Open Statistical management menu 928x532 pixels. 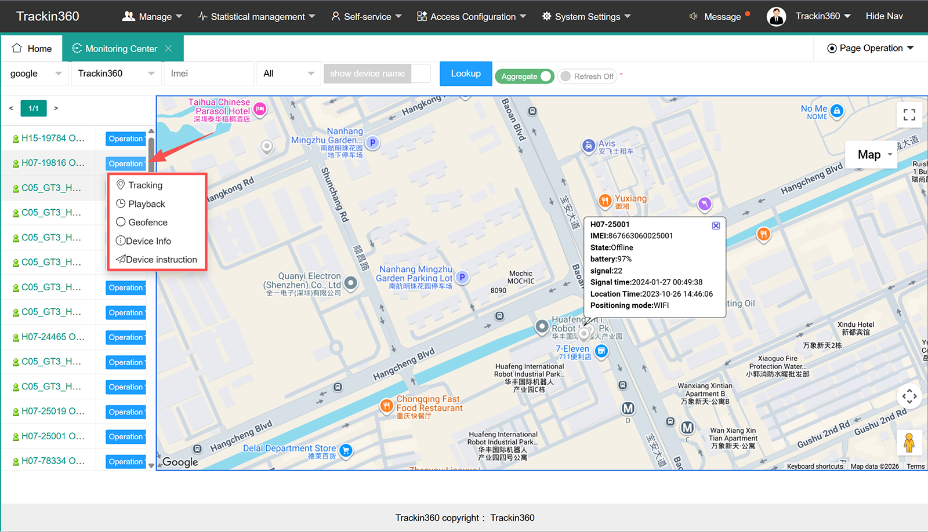tap(256, 16)
